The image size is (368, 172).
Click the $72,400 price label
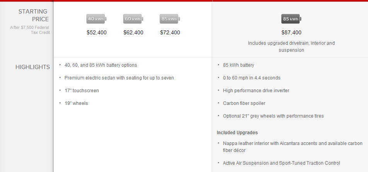(170, 32)
